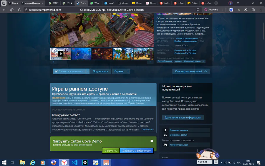Screen dimensions: 265x166
Task: Open the developer Gentleman Rat Studios link
Action: click(185, 50)
